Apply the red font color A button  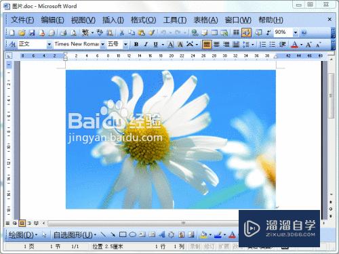coord(294,45)
